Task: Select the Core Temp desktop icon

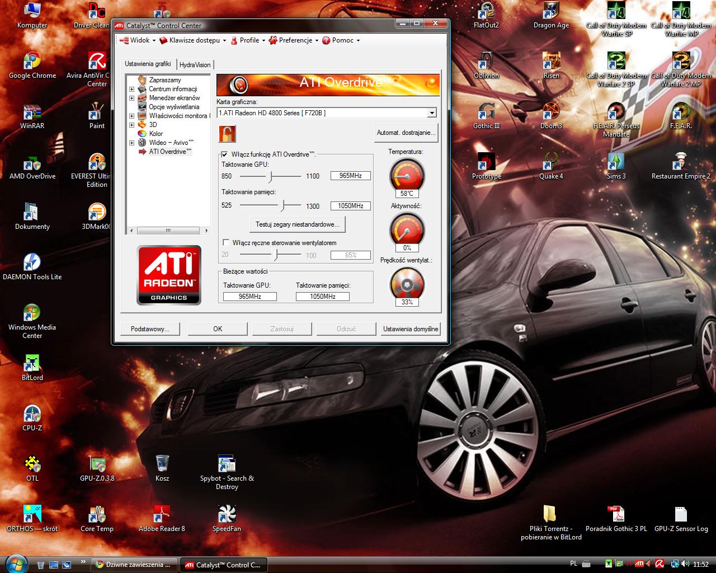Action: (x=97, y=519)
